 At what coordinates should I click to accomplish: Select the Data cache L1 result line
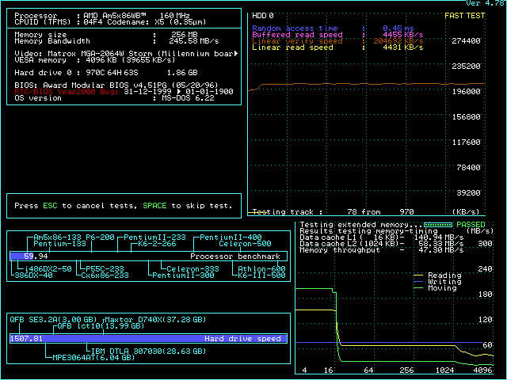point(382,237)
